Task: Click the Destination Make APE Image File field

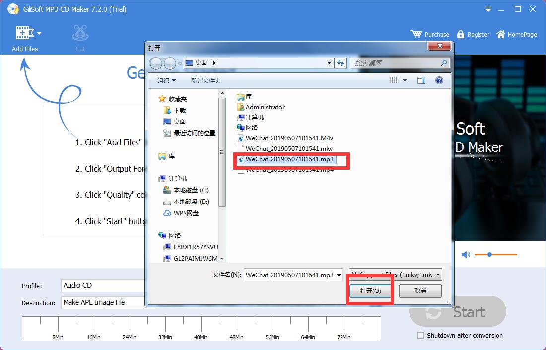Action: coord(103,303)
